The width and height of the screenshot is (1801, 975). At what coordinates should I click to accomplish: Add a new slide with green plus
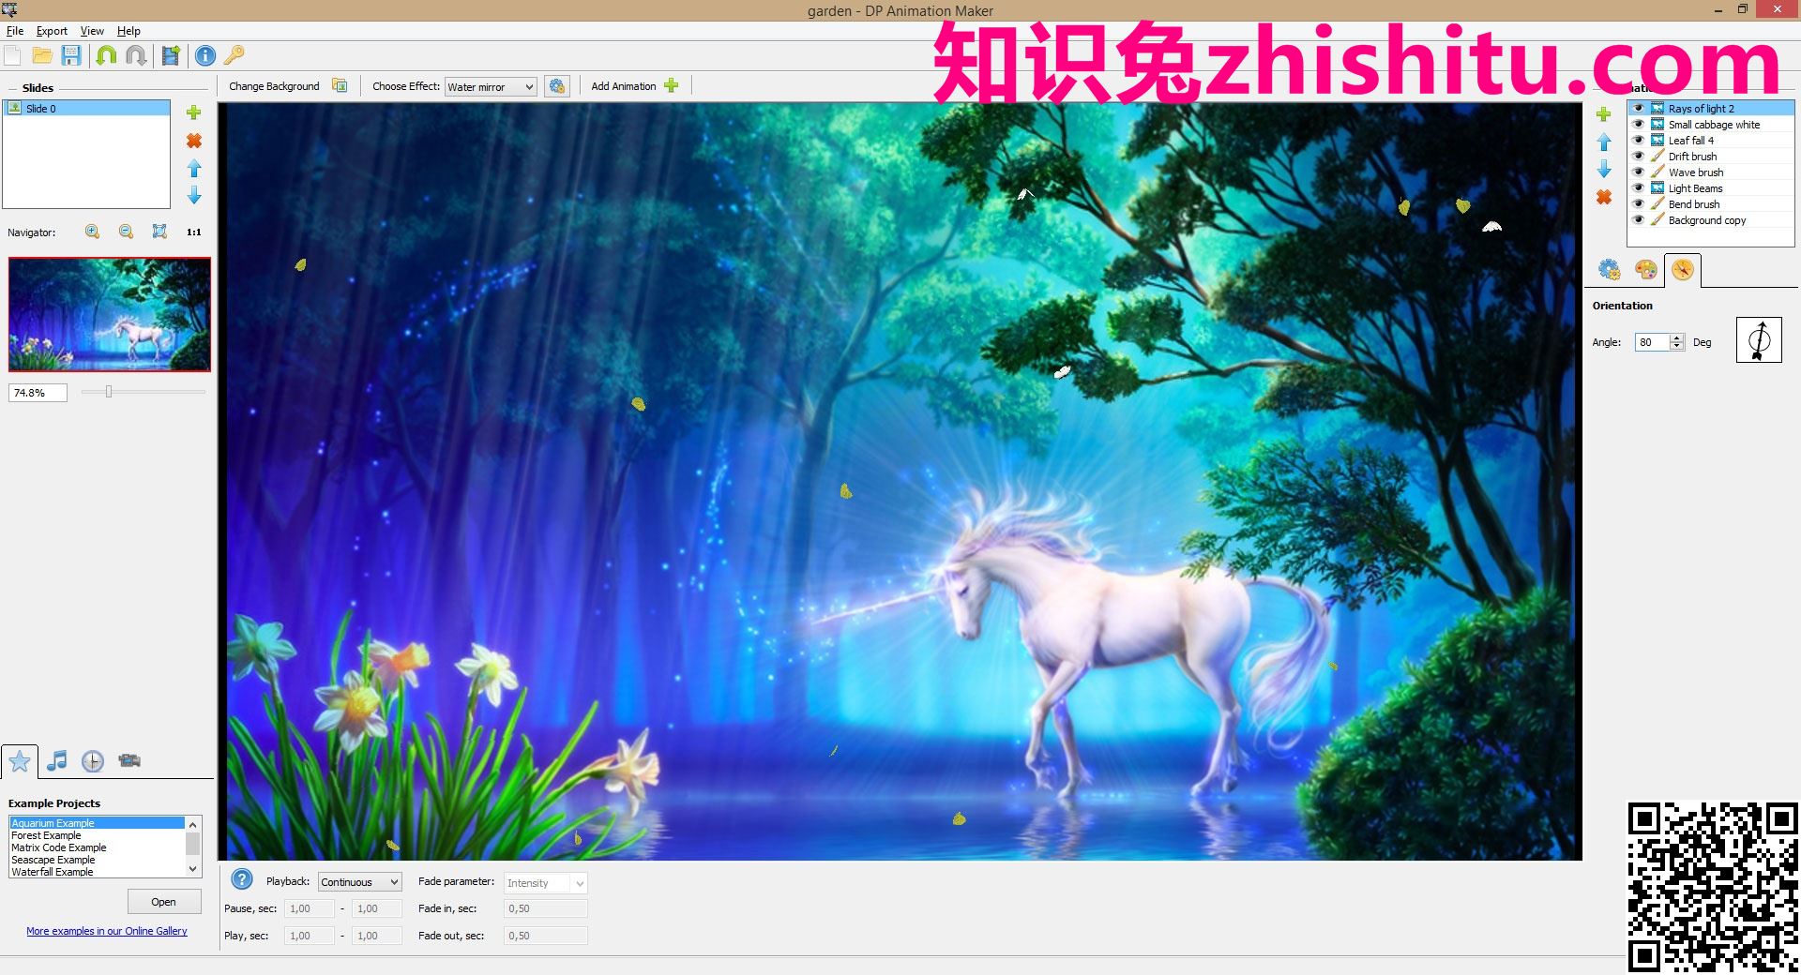pyautogui.click(x=194, y=112)
